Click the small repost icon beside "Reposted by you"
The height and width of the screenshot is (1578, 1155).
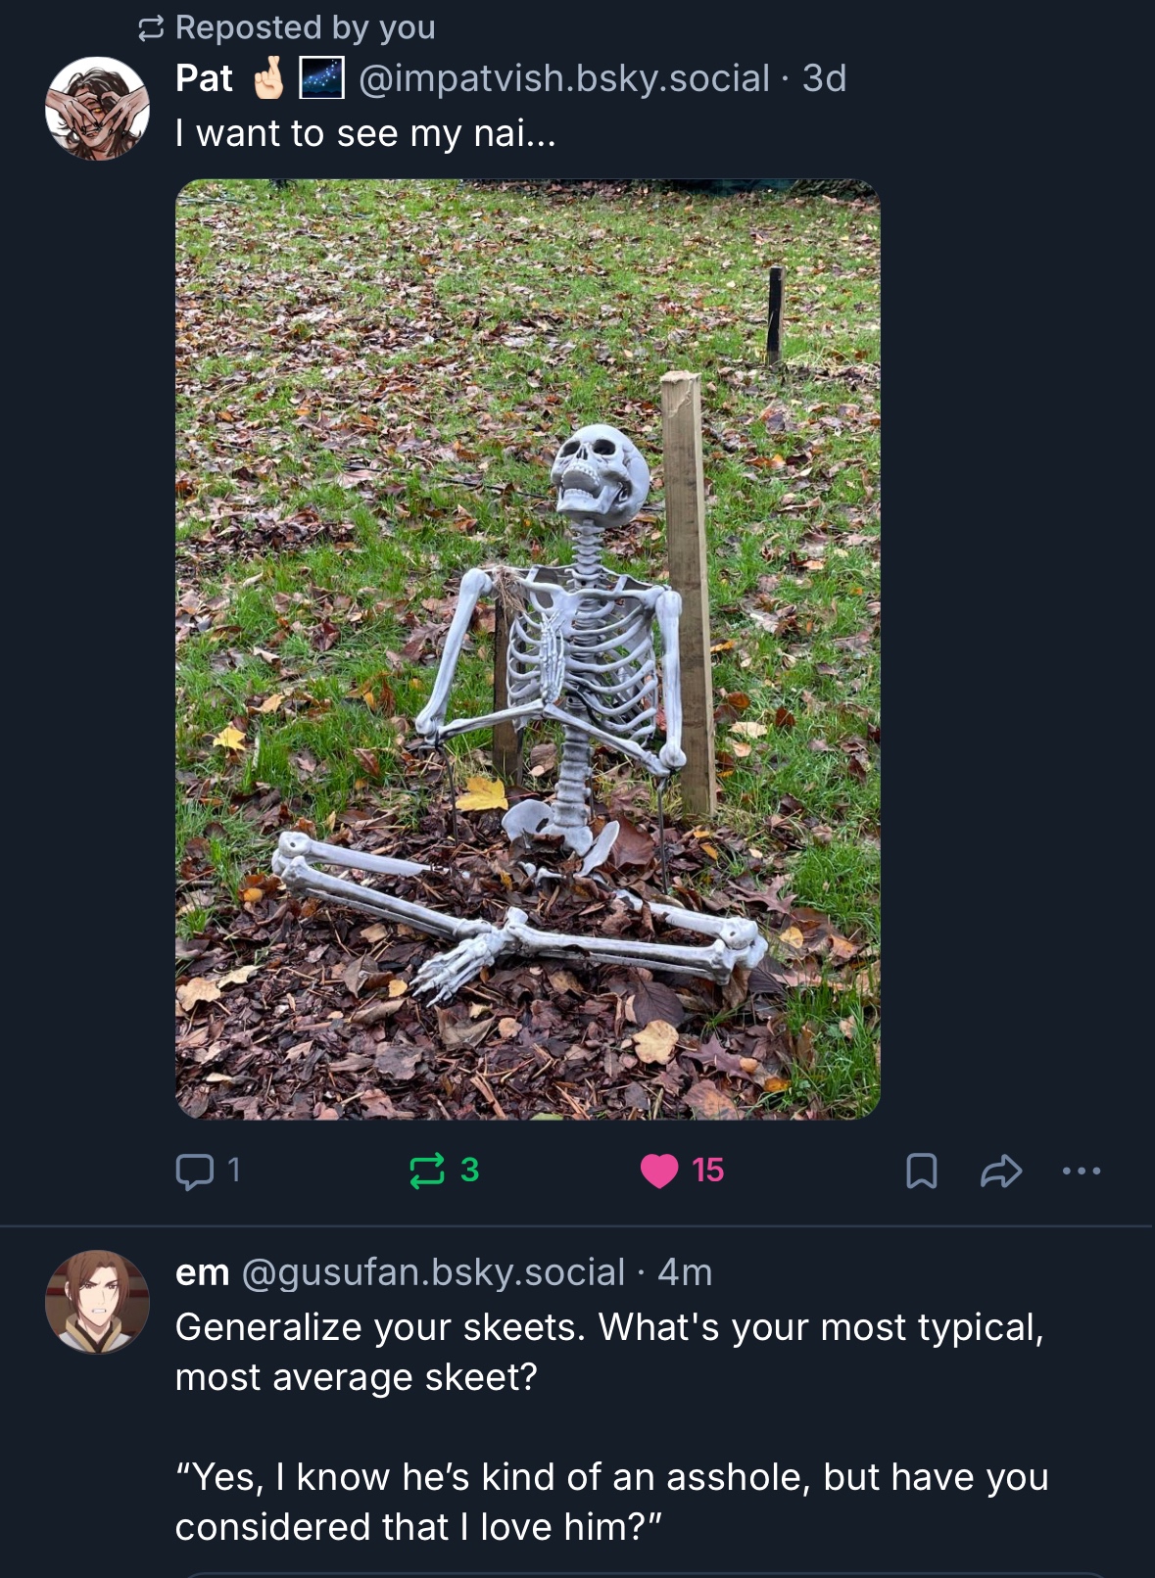(150, 29)
